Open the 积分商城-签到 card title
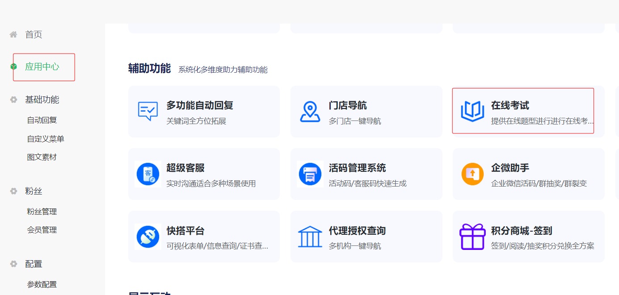619x295 pixels. click(x=522, y=231)
